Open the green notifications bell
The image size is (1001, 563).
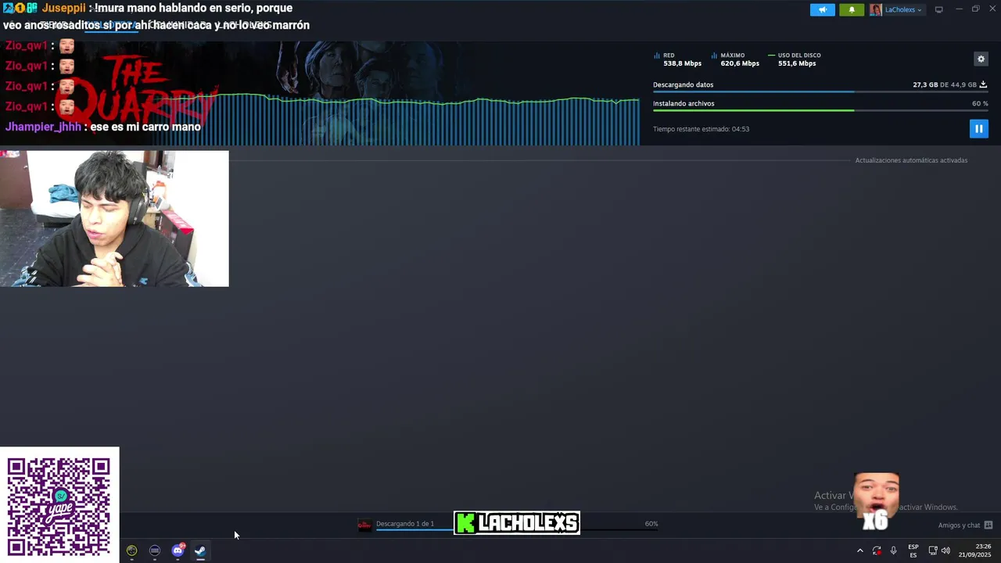coord(852,9)
